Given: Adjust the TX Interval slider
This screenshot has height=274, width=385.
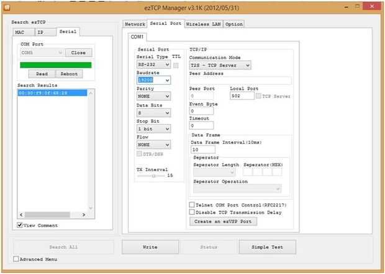Looking at the screenshot, I should point(154,175).
